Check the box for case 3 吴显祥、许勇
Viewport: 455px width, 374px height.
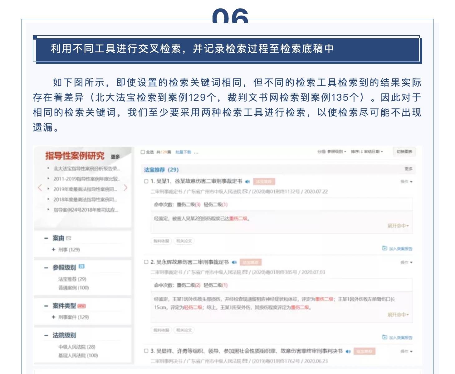pos(146,351)
